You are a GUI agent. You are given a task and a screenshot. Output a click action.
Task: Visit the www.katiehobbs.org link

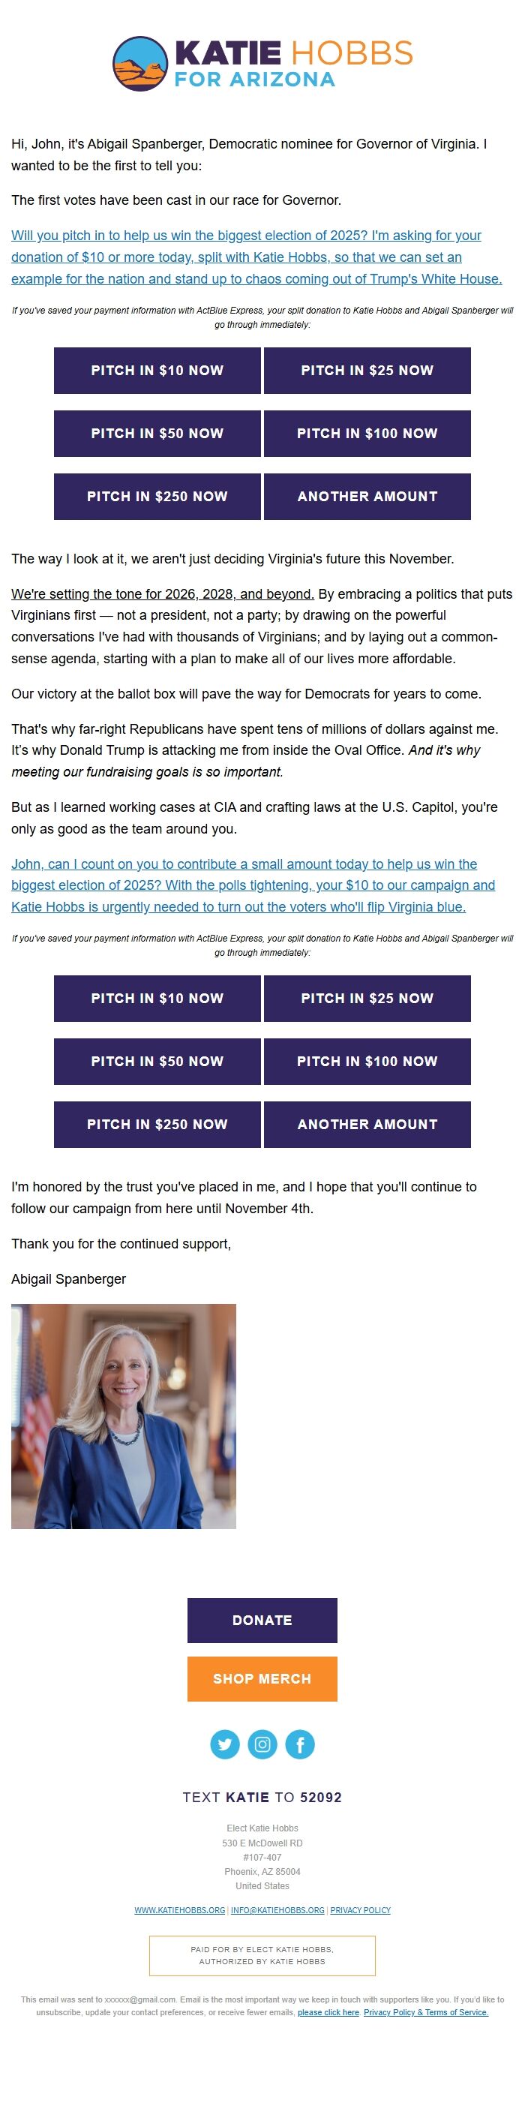point(180,1909)
